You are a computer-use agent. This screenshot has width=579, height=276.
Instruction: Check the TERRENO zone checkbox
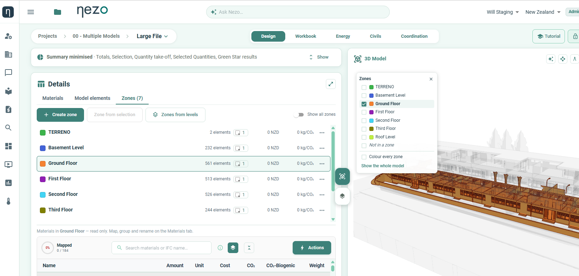(364, 87)
